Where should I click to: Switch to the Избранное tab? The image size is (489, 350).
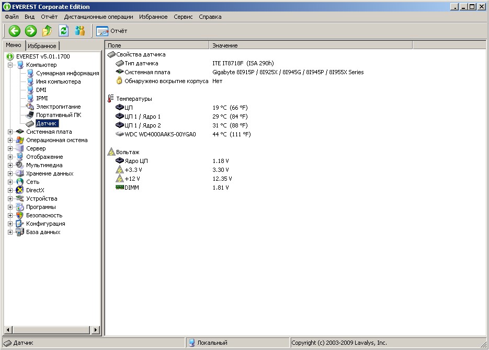coord(42,46)
